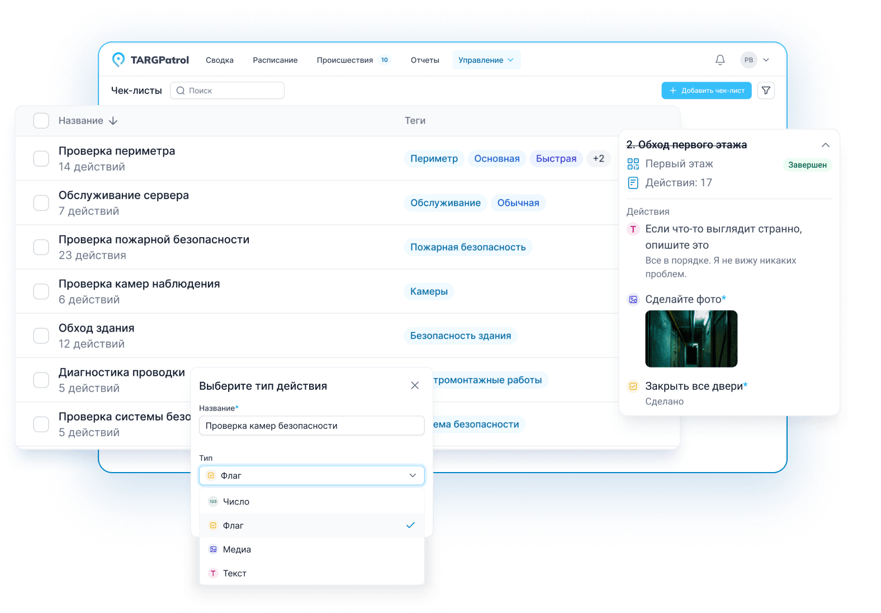Close the Выберите тип действия dialog

coord(415,385)
